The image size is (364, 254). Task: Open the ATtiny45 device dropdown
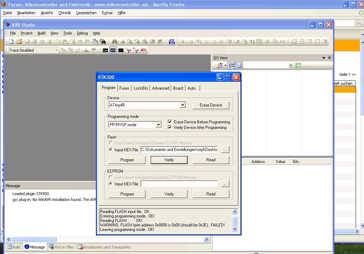(183, 105)
